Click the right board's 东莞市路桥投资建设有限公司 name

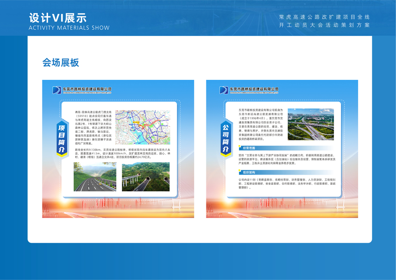click(x=254, y=89)
